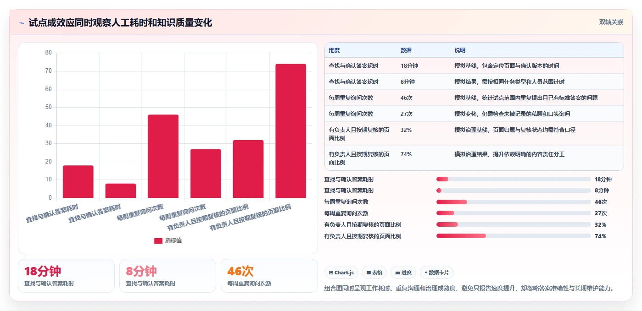The height and width of the screenshot is (311, 642).
Task: Click the 46次 cell in the table
Action: click(x=407, y=98)
